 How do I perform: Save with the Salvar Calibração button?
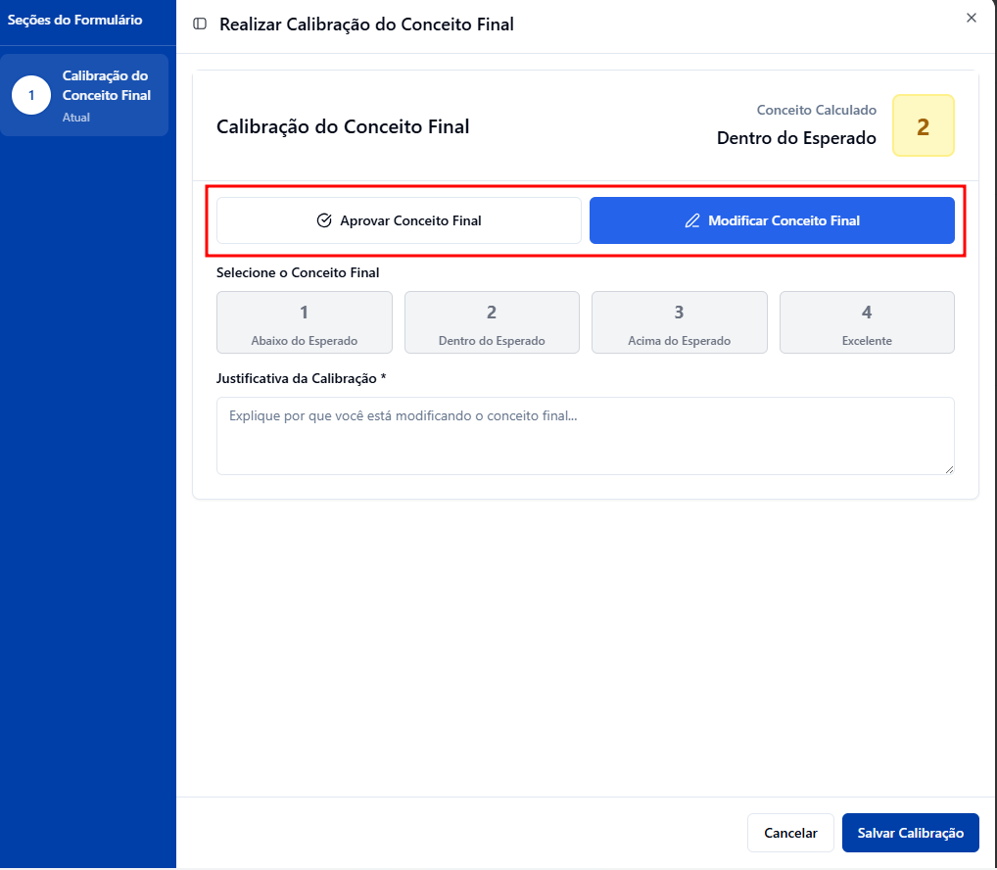[x=910, y=833]
